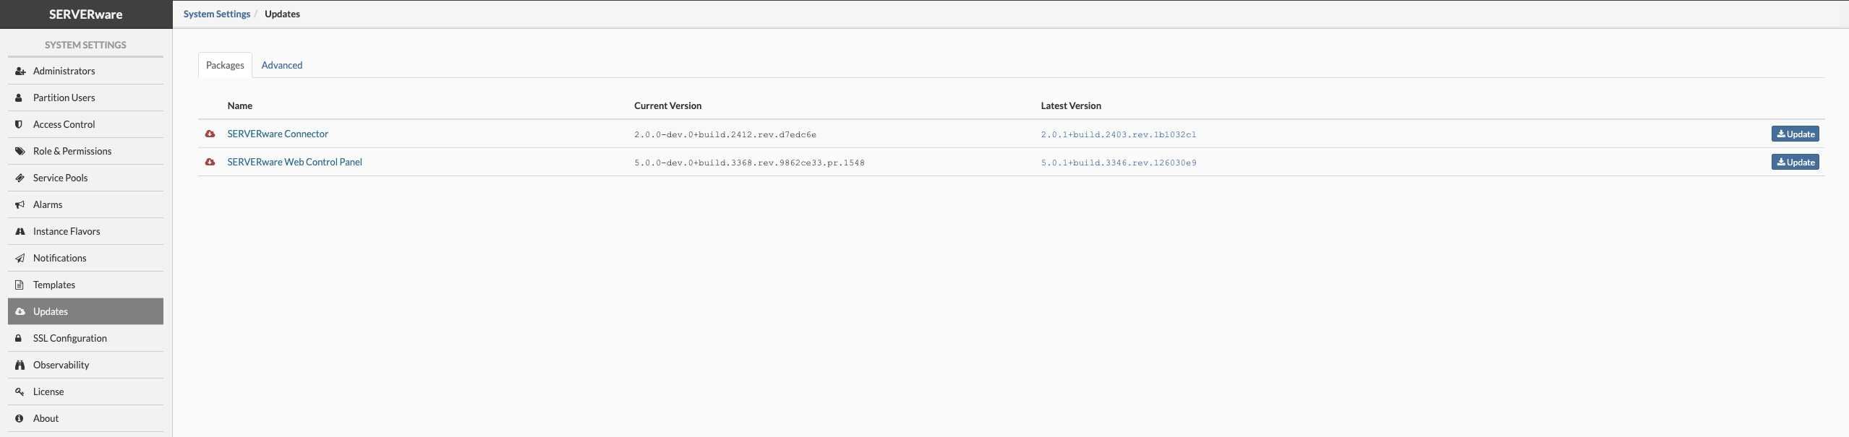Open Instance Flavors page
Screen dimensions: 1849x437
(x=85, y=231)
